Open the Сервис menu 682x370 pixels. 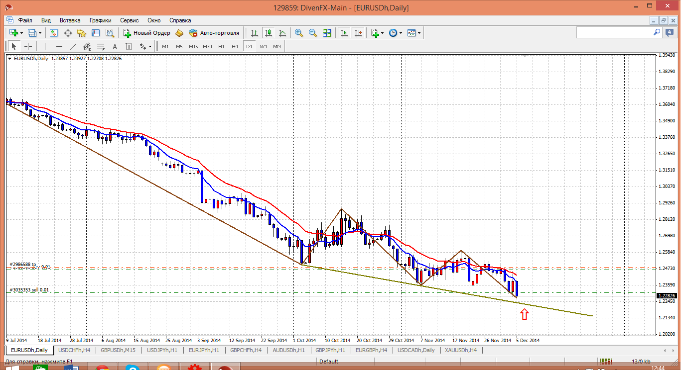tap(129, 20)
